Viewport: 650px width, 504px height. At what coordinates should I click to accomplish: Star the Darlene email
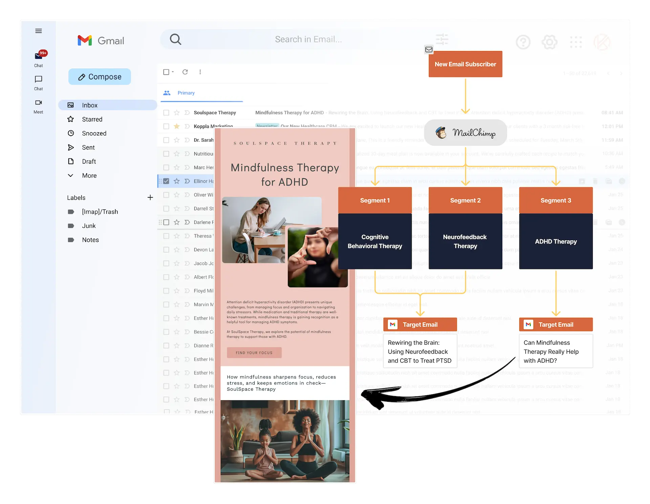[x=177, y=222]
